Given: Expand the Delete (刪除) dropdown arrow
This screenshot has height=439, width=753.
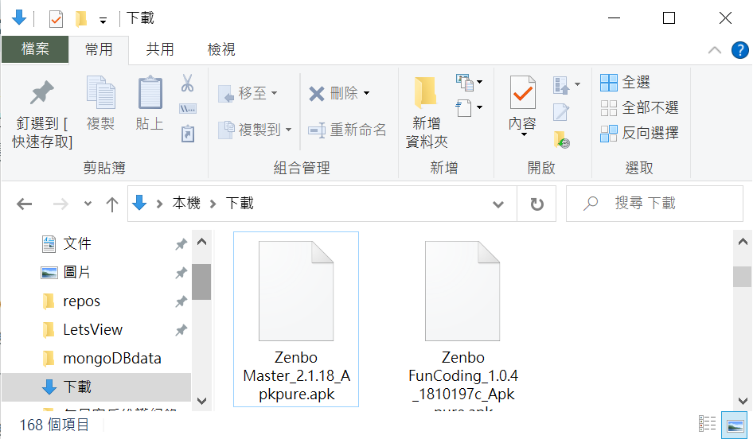Looking at the screenshot, I should [367, 93].
